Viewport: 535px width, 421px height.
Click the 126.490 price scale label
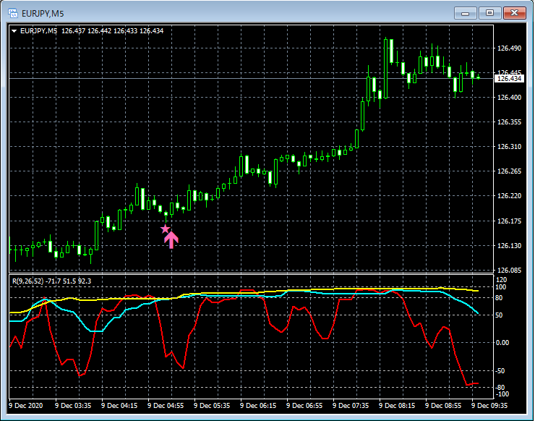[510, 48]
